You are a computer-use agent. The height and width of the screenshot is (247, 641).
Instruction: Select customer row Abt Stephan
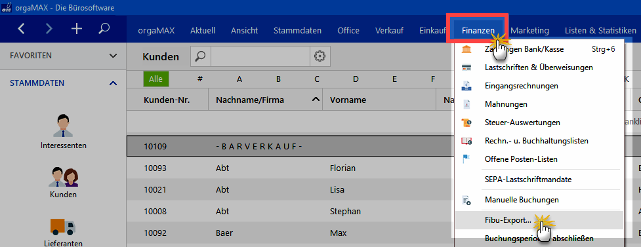(289, 211)
